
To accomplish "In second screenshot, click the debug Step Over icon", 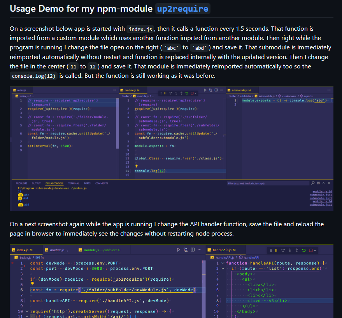I will (x=283, y=250).
